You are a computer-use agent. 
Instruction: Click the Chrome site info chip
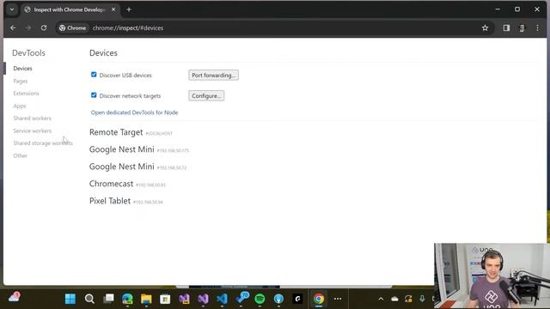[x=72, y=27]
